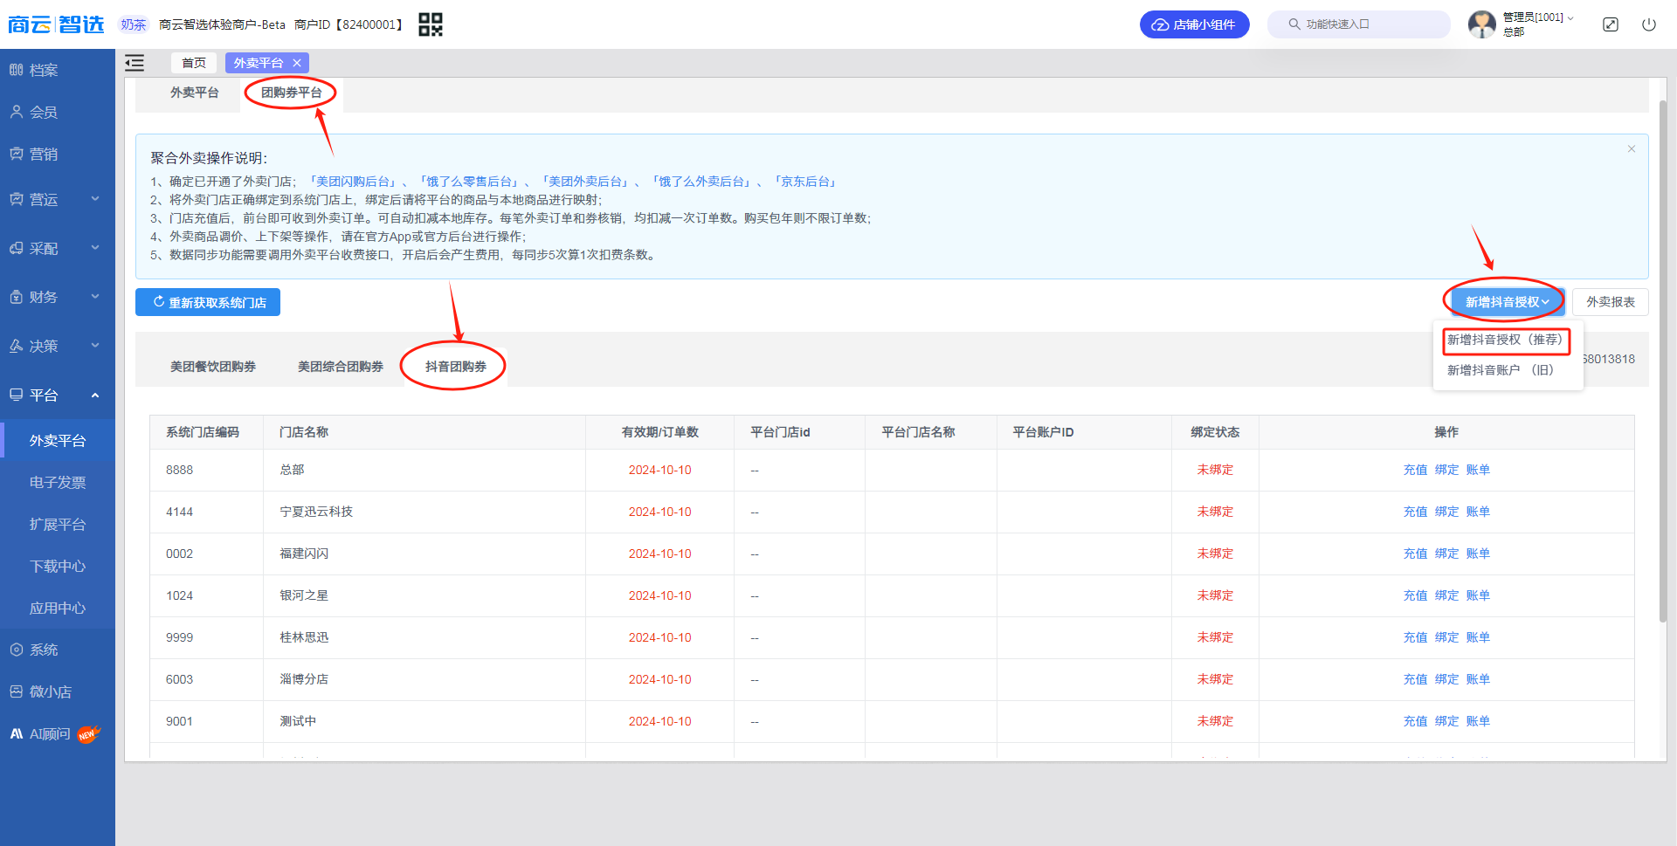The height and width of the screenshot is (846, 1677).
Task: Click 账单 for store 银河之星
Action: 1478,595
